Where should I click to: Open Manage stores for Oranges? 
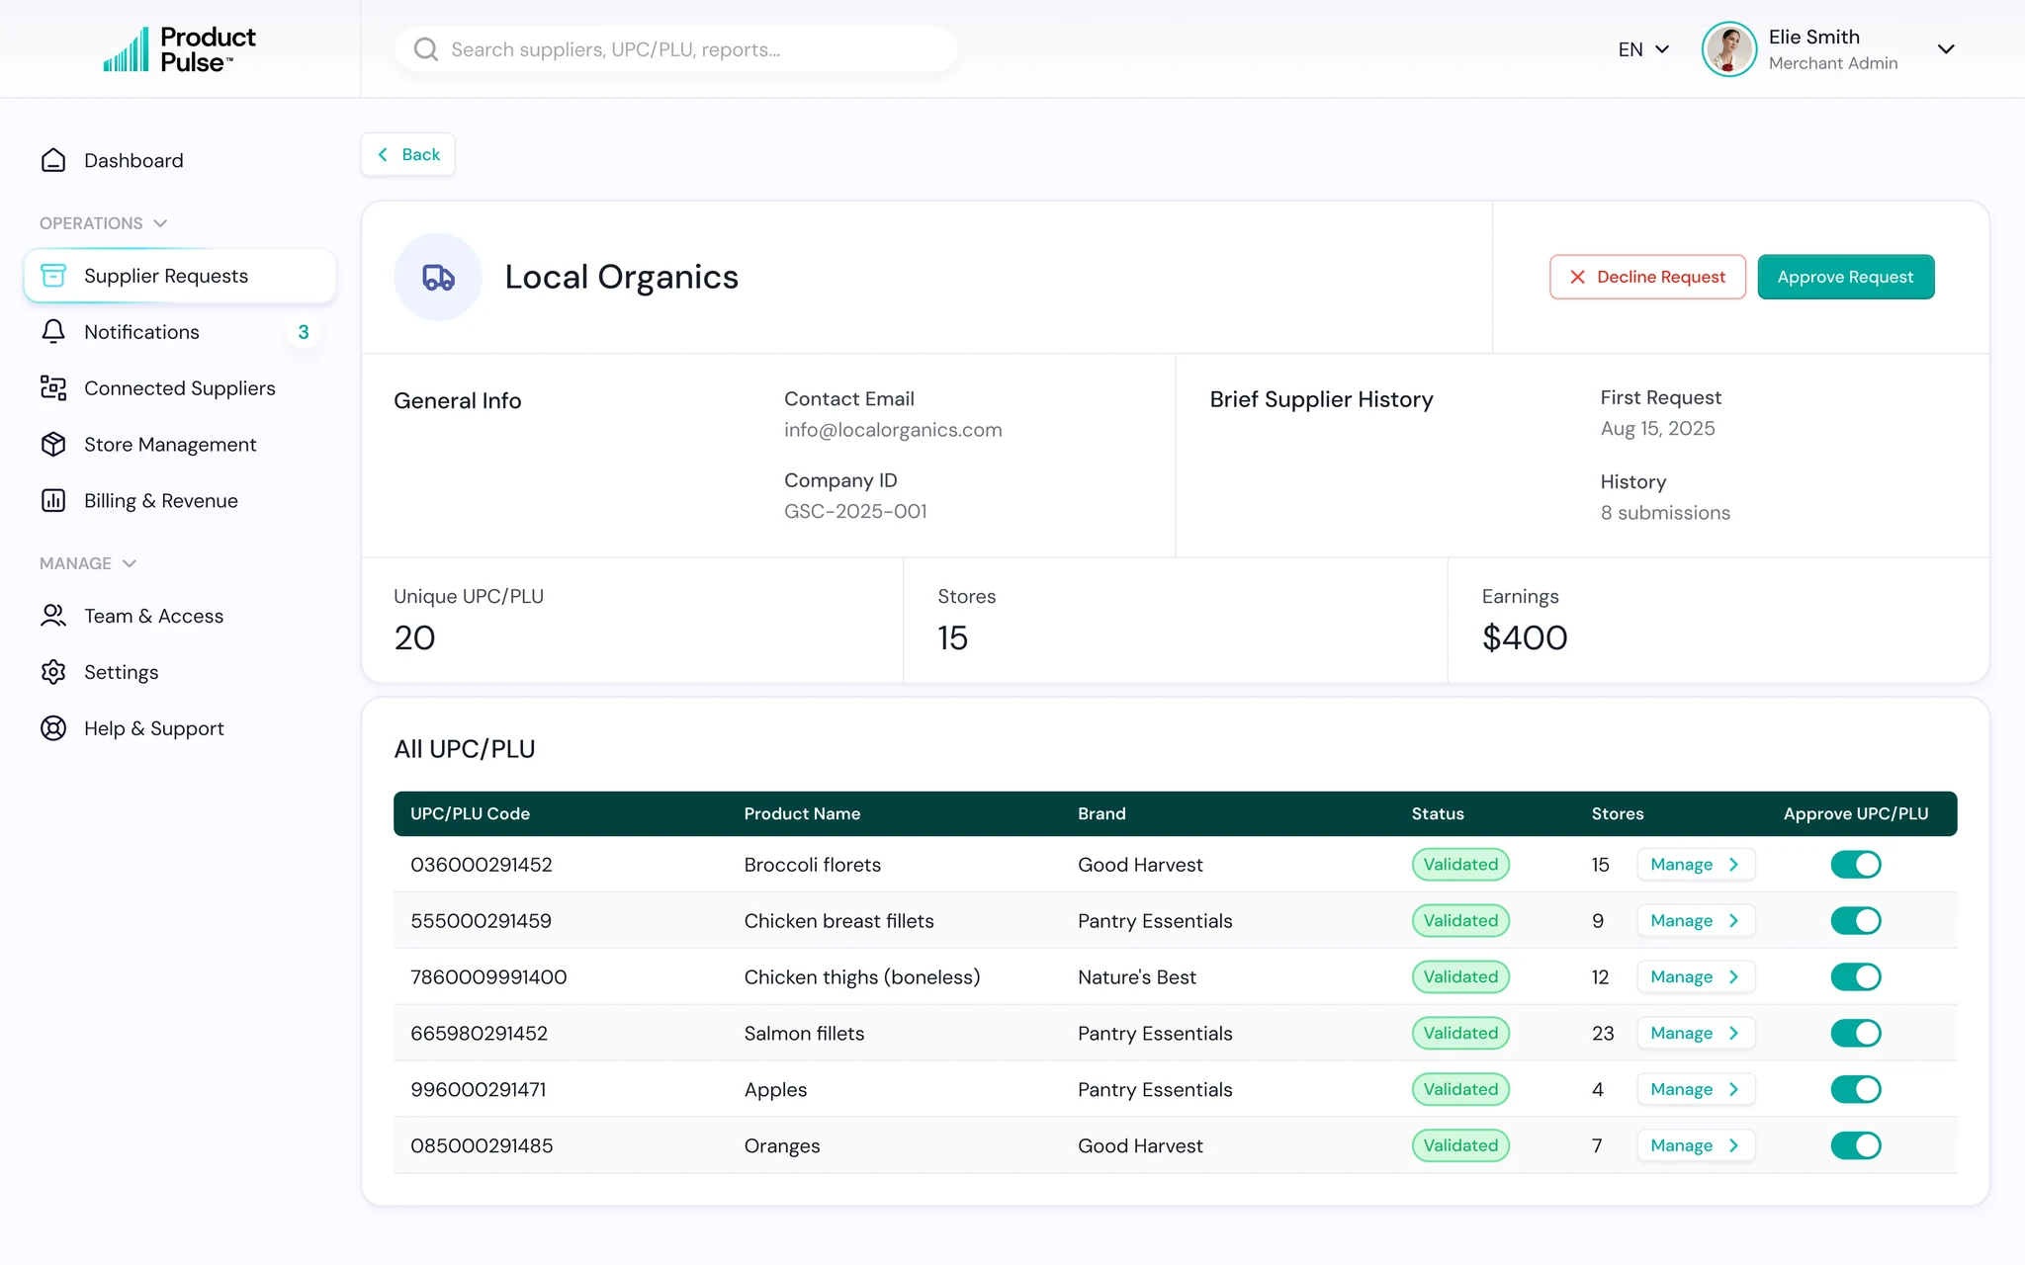pos(1696,1146)
